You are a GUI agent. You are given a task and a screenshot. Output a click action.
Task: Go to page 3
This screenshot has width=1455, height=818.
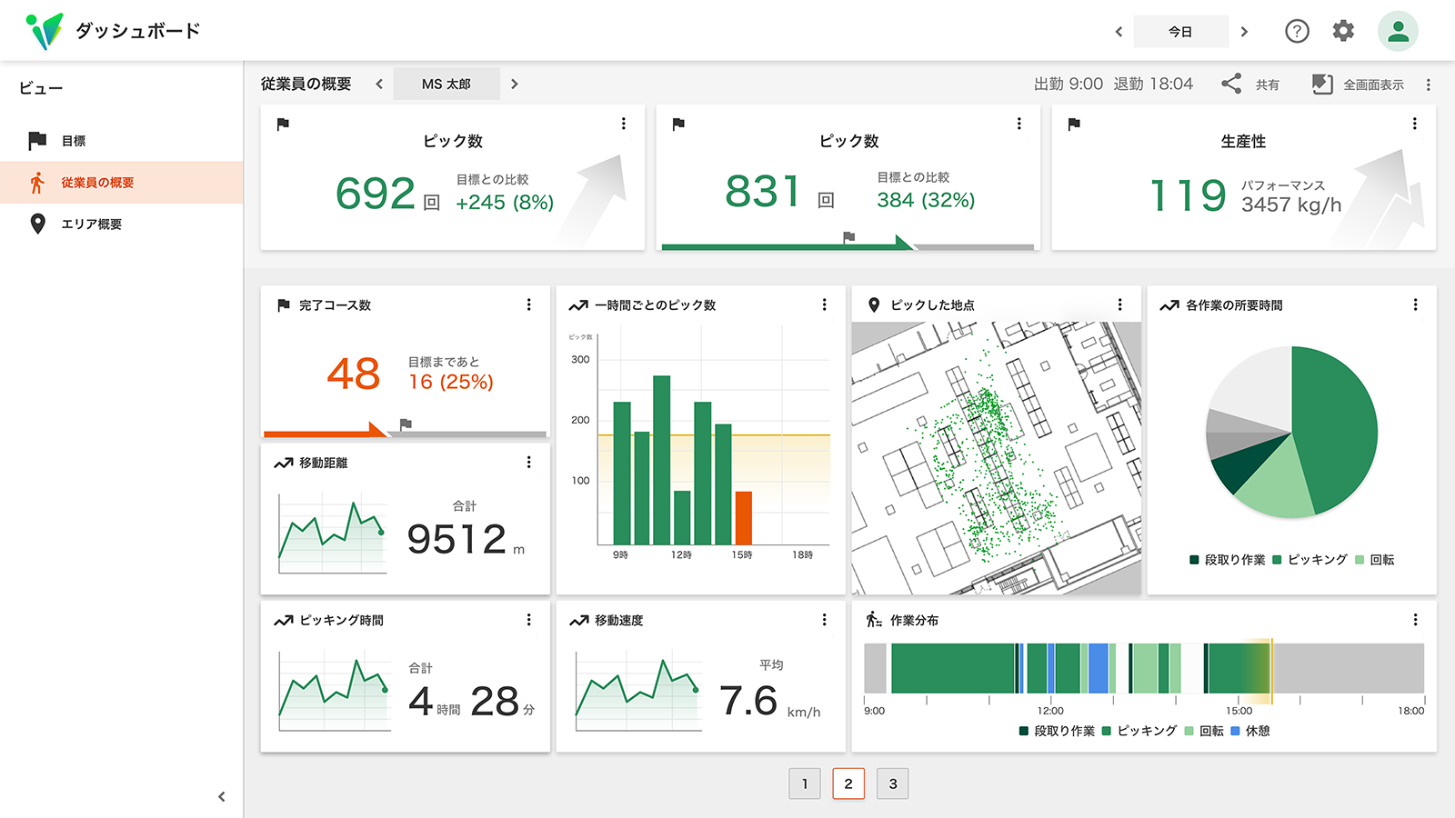[x=892, y=783]
